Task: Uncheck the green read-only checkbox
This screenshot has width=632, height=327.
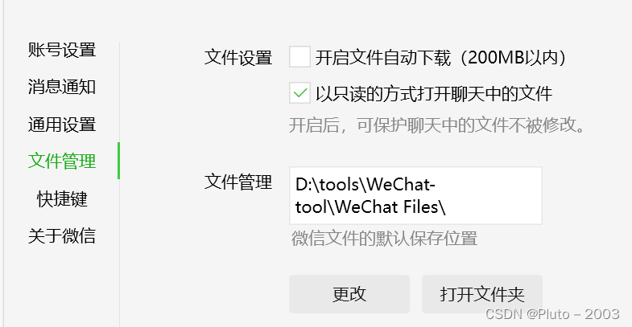Action: click(299, 93)
